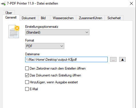Expand the Einstellungsoptionensatz (Standard) dropdown
The height and width of the screenshot is (108, 136).
click(x=57, y=32)
